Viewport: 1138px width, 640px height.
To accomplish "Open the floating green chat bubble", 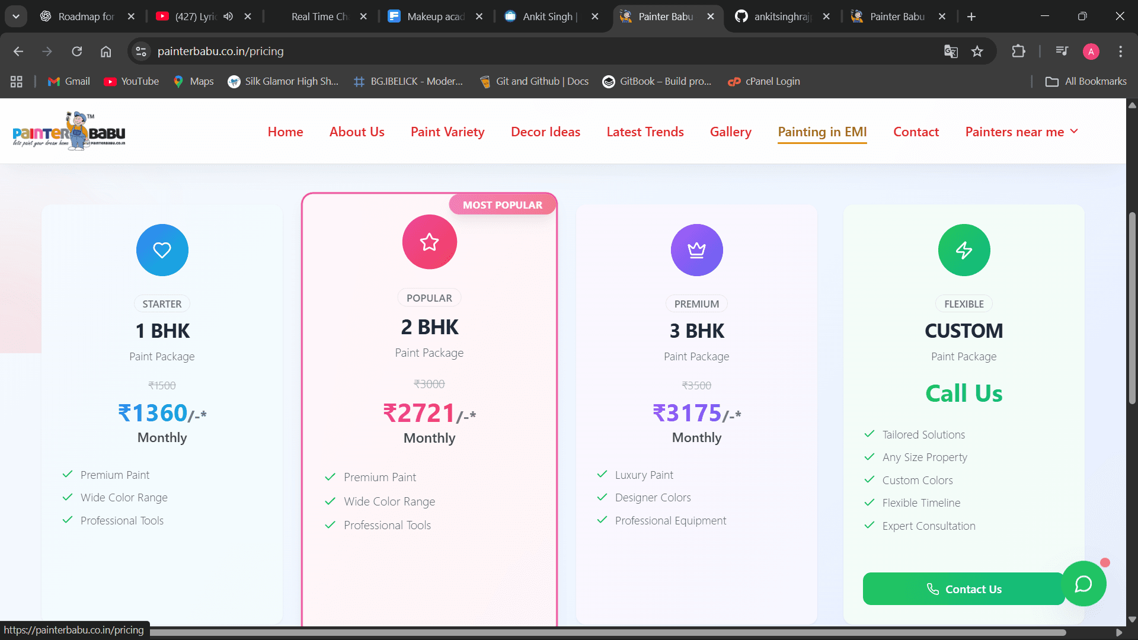I will 1083,584.
